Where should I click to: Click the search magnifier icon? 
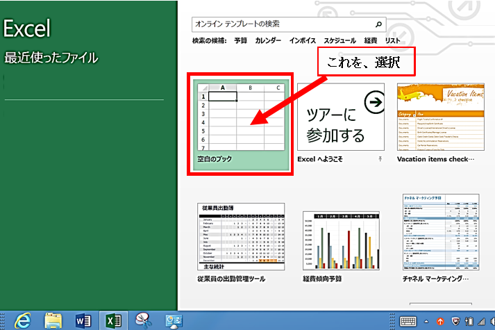coord(378,24)
